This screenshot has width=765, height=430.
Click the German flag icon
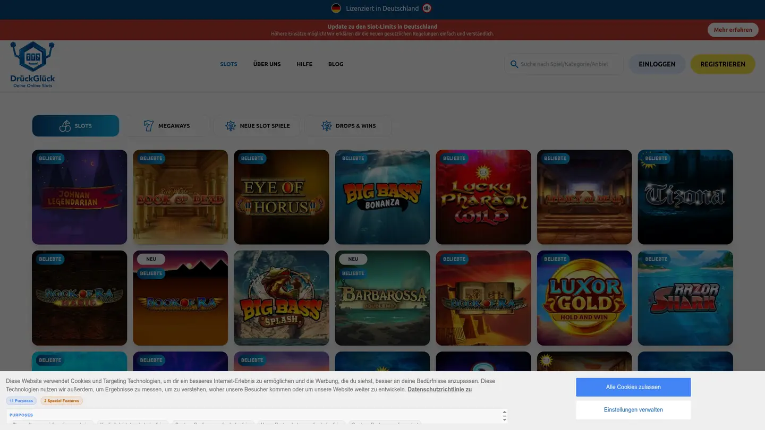click(336, 8)
